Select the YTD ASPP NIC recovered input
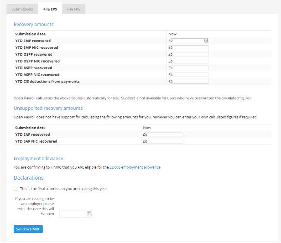This screenshot has width=281, height=243. tap(187, 75)
